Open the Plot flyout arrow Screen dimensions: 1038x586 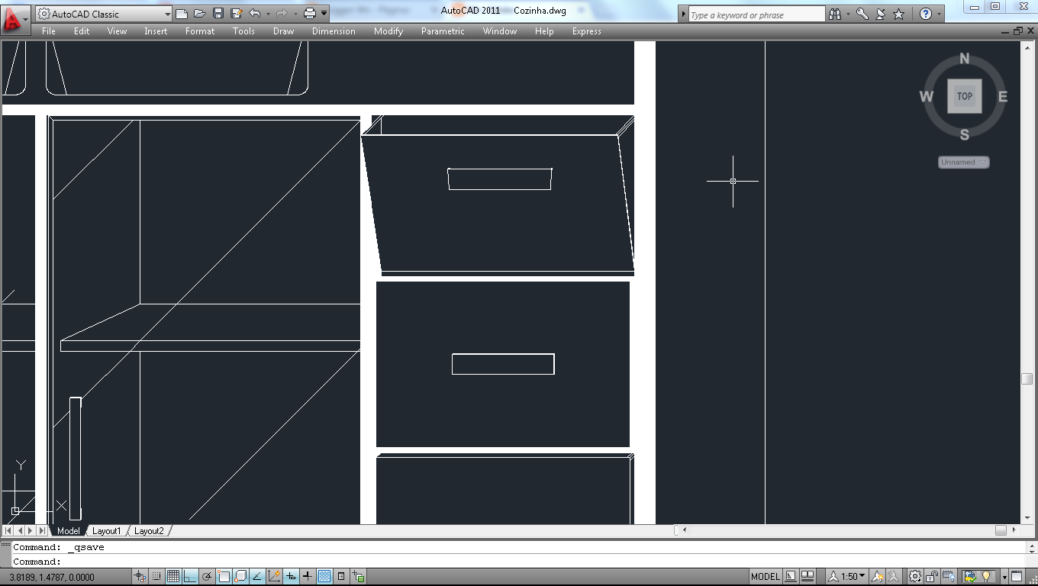pos(324,14)
